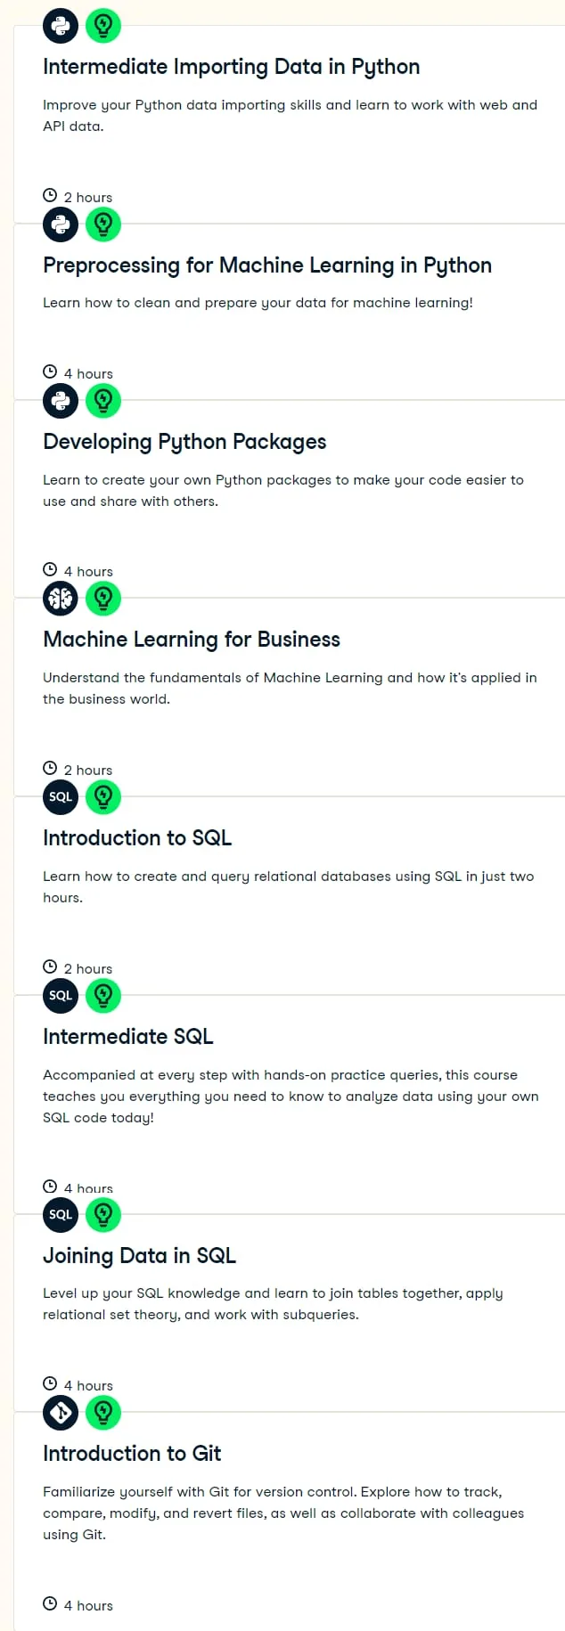
Task: Click green lightbulb icon above Preprocessing for Machine Learning
Action: click(103, 224)
